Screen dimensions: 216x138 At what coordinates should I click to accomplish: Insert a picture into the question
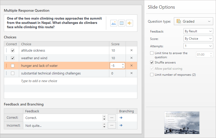pyautogui.click(x=114, y=23)
